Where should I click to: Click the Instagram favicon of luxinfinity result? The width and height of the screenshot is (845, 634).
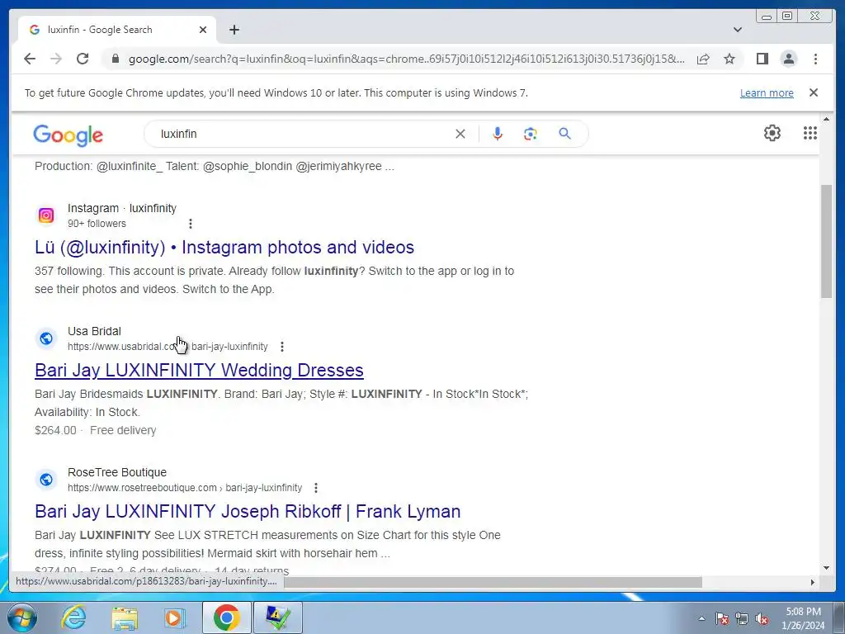coord(46,215)
